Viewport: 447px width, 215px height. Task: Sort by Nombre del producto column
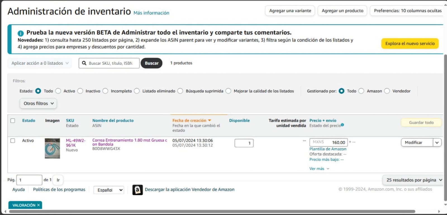click(x=113, y=121)
